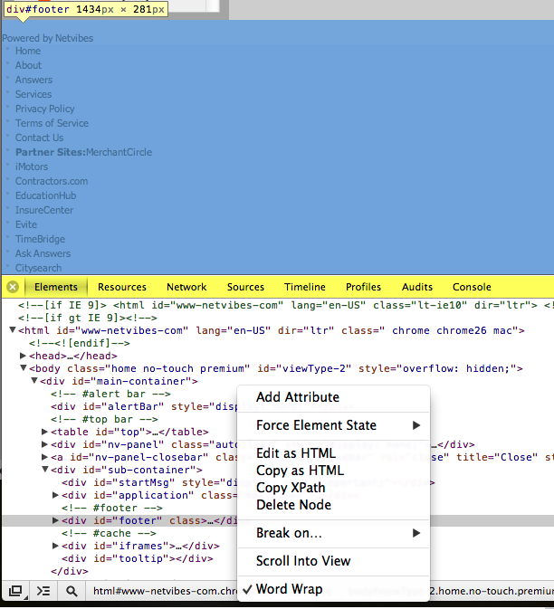Switch to the Elements tab

point(56,287)
